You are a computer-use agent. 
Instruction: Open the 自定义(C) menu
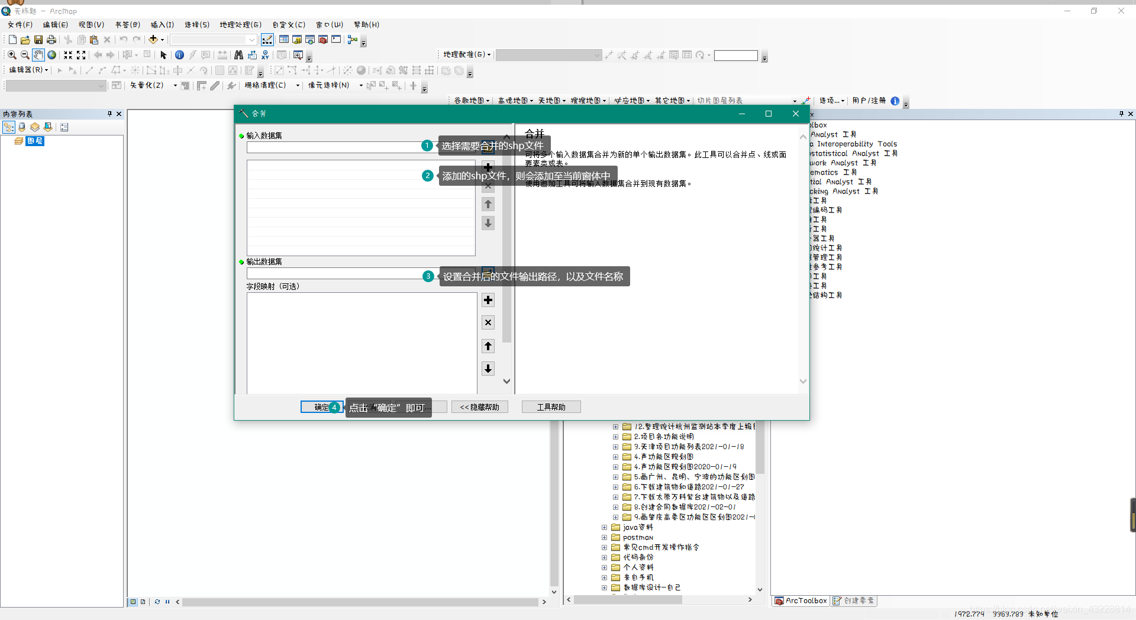tap(289, 25)
